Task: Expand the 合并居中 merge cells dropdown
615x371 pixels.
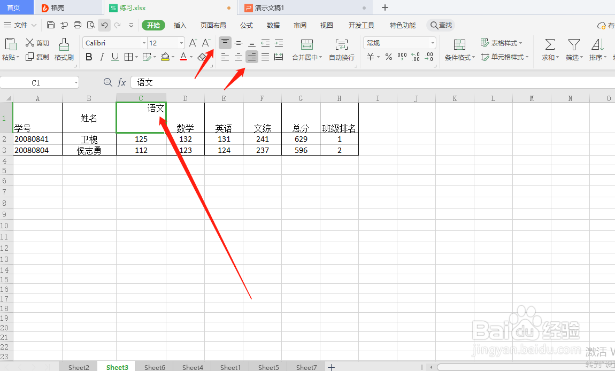Action: tap(321, 57)
